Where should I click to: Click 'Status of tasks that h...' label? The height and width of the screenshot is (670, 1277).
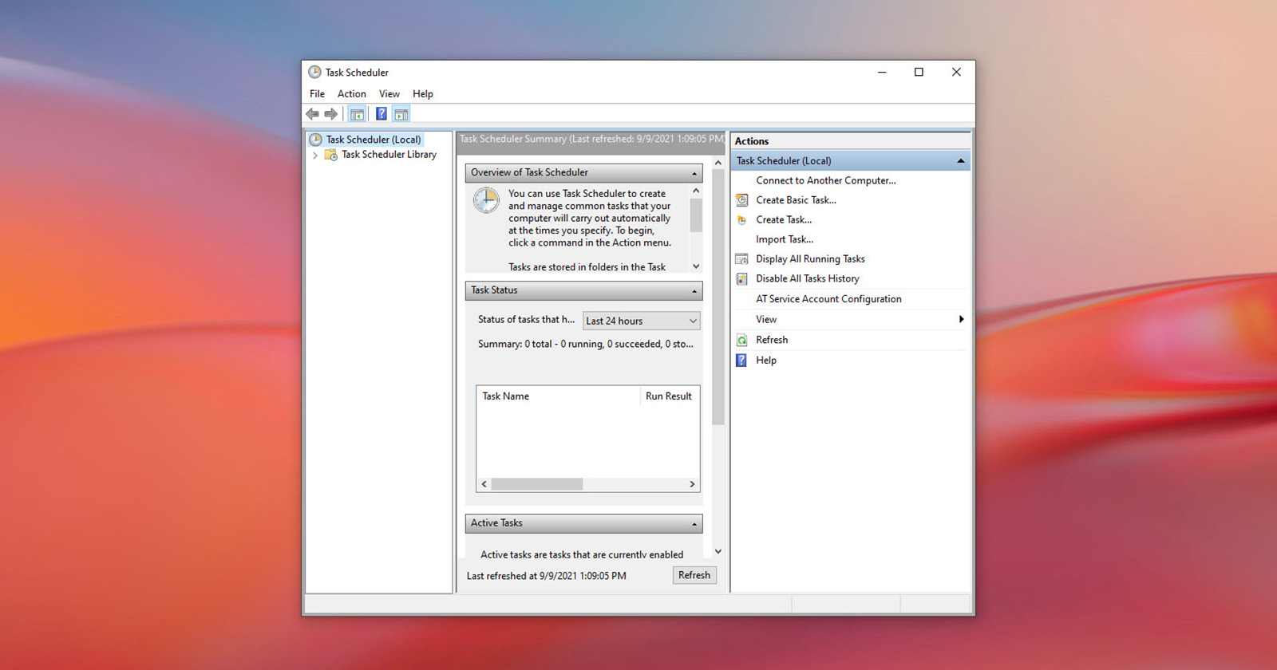click(526, 320)
